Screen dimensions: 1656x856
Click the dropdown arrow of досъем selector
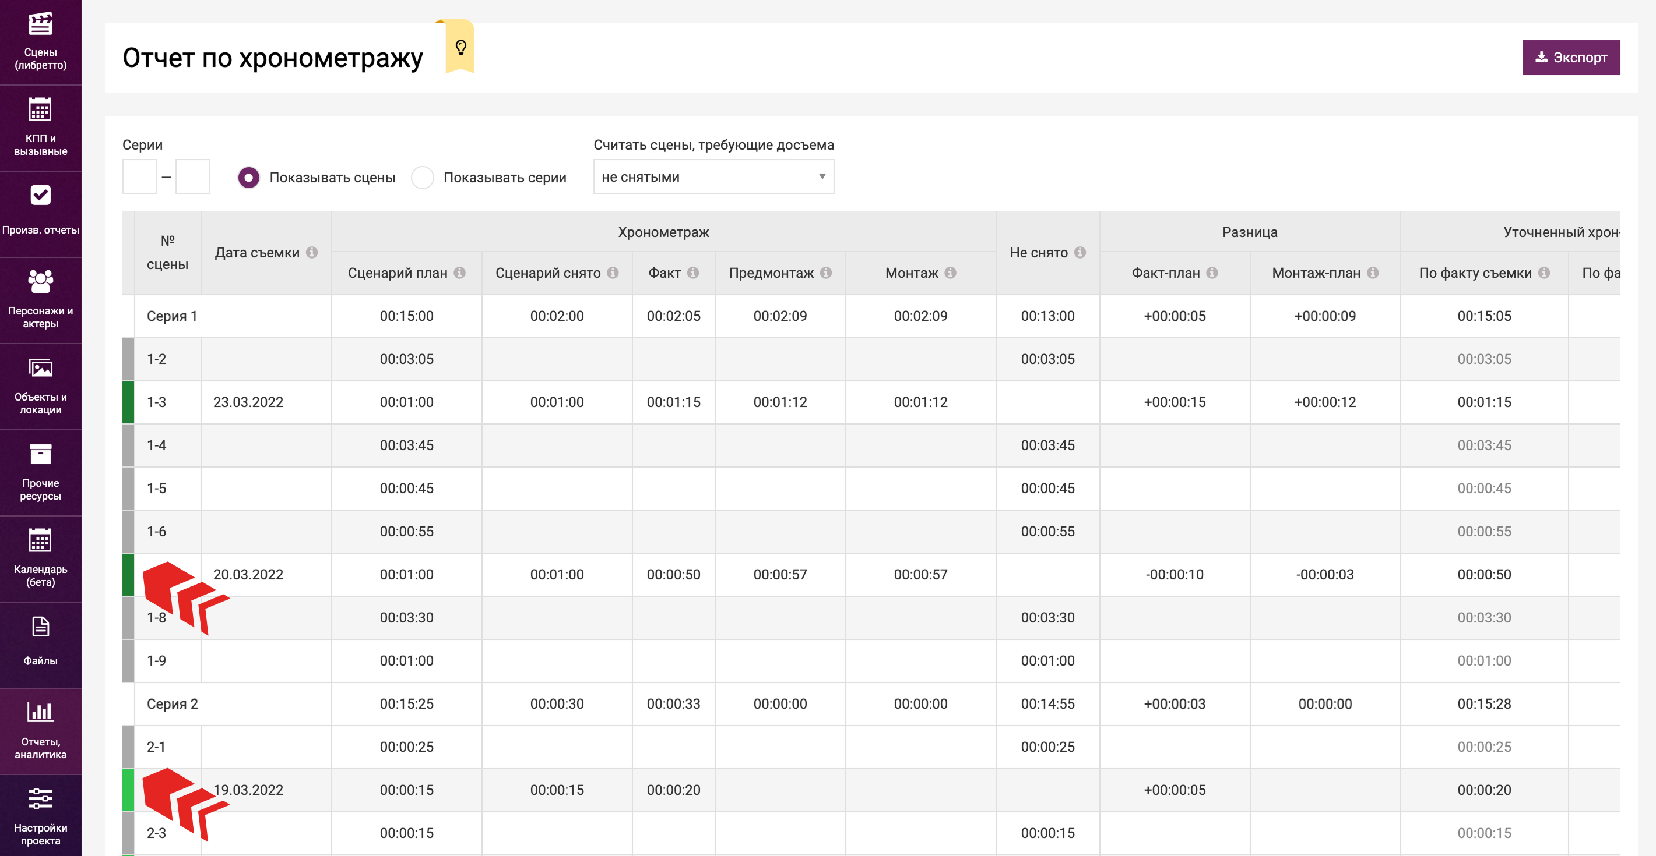click(821, 176)
